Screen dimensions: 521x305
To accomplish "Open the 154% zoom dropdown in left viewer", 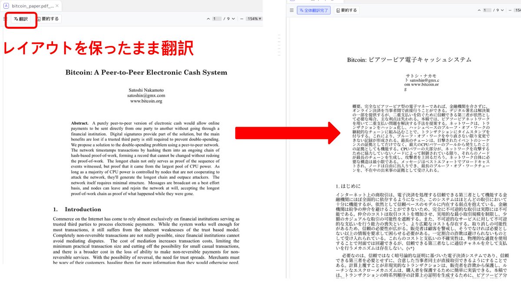I will 254,19.
